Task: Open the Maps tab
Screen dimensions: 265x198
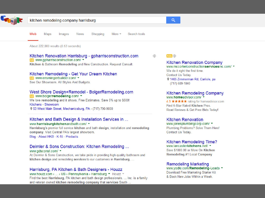Action: [x=48, y=34]
